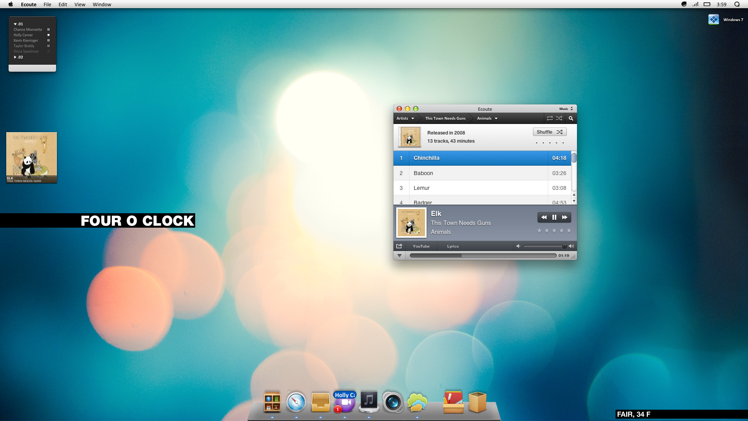Click the Shuffle button in the album header

pyautogui.click(x=550, y=132)
